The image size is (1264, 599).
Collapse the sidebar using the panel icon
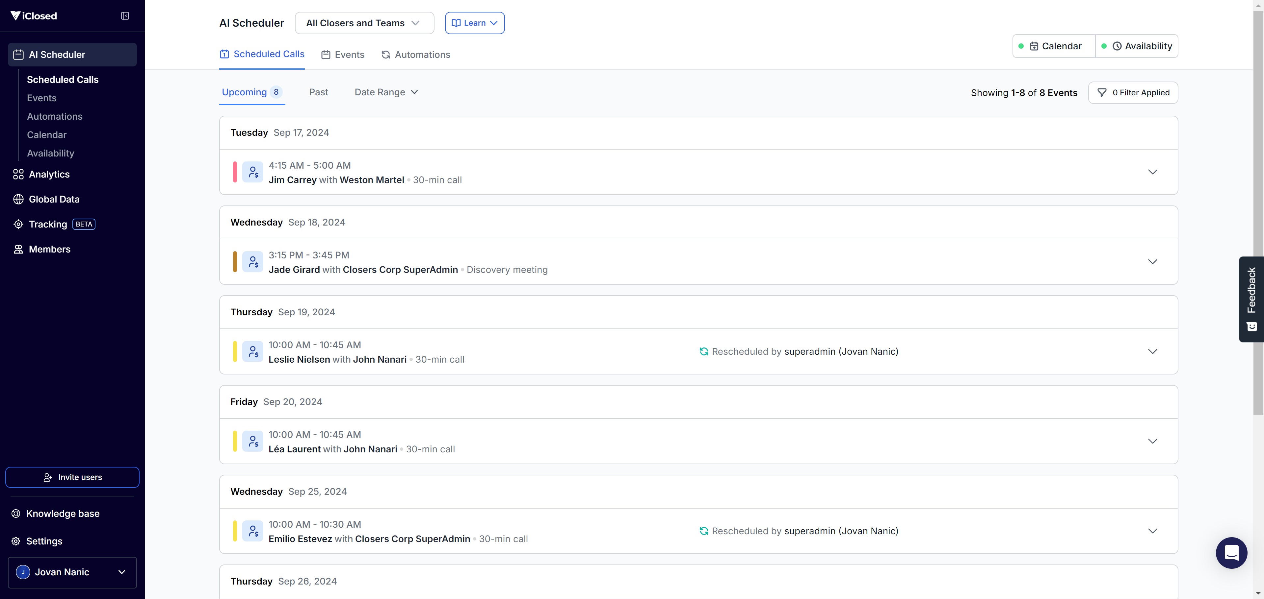tap(125, 16)
